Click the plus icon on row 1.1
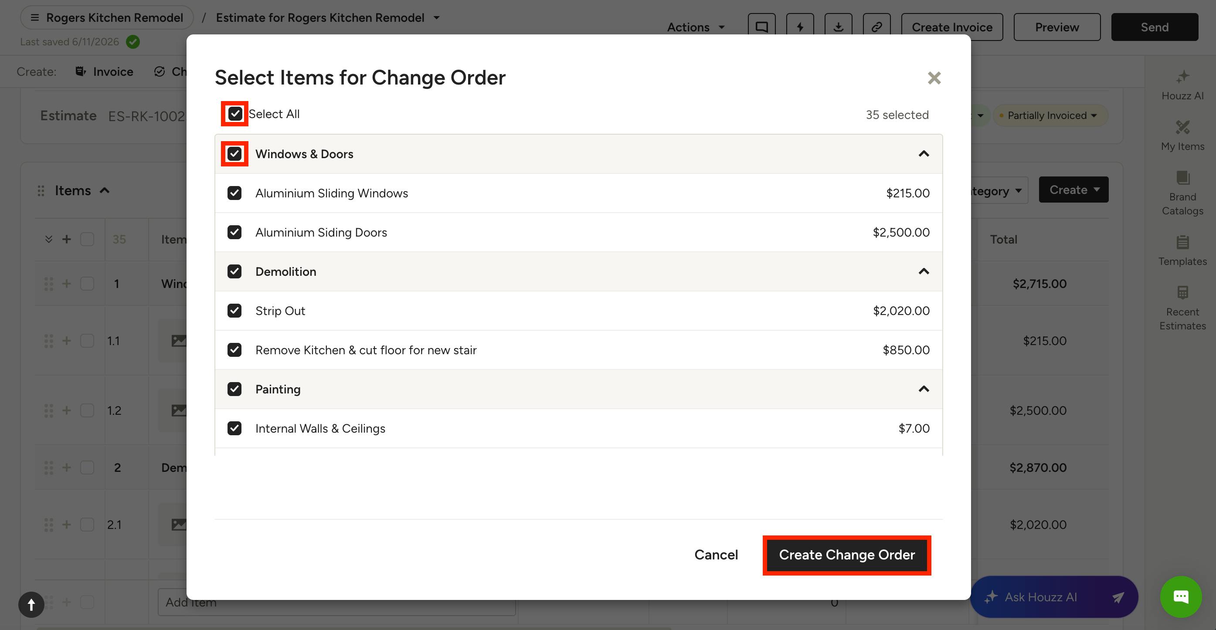The width and height of the screenshot is (1216, 630). (x=67, y=341)
